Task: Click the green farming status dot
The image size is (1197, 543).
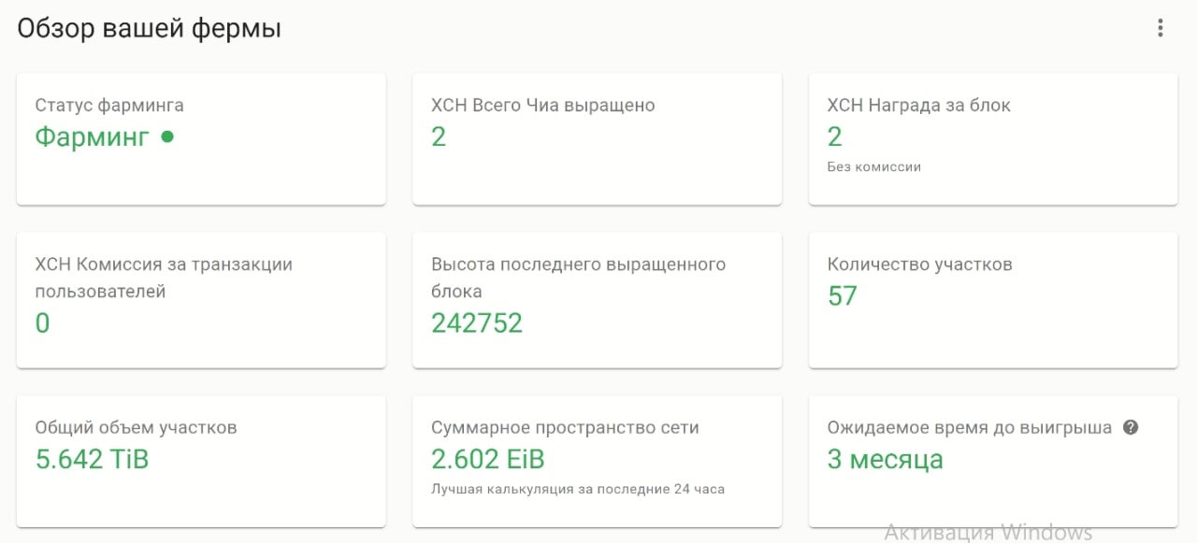Action: pos(167,136)
